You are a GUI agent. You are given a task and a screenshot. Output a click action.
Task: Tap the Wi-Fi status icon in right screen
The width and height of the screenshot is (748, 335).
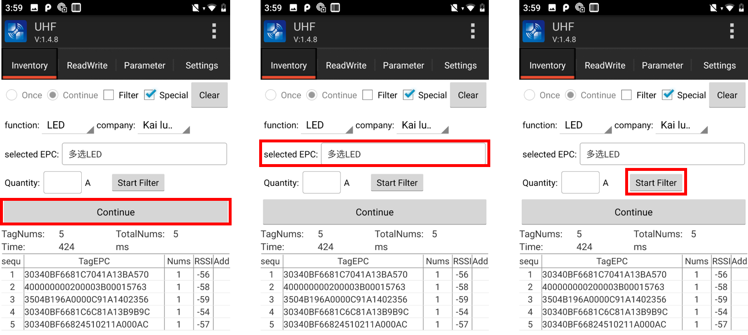[x=730, y=8]
